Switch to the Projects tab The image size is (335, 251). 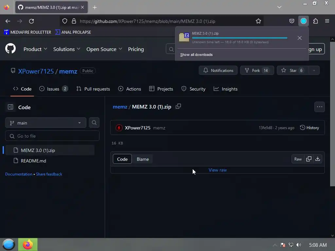pyautogui.click(x=161, y=89)
